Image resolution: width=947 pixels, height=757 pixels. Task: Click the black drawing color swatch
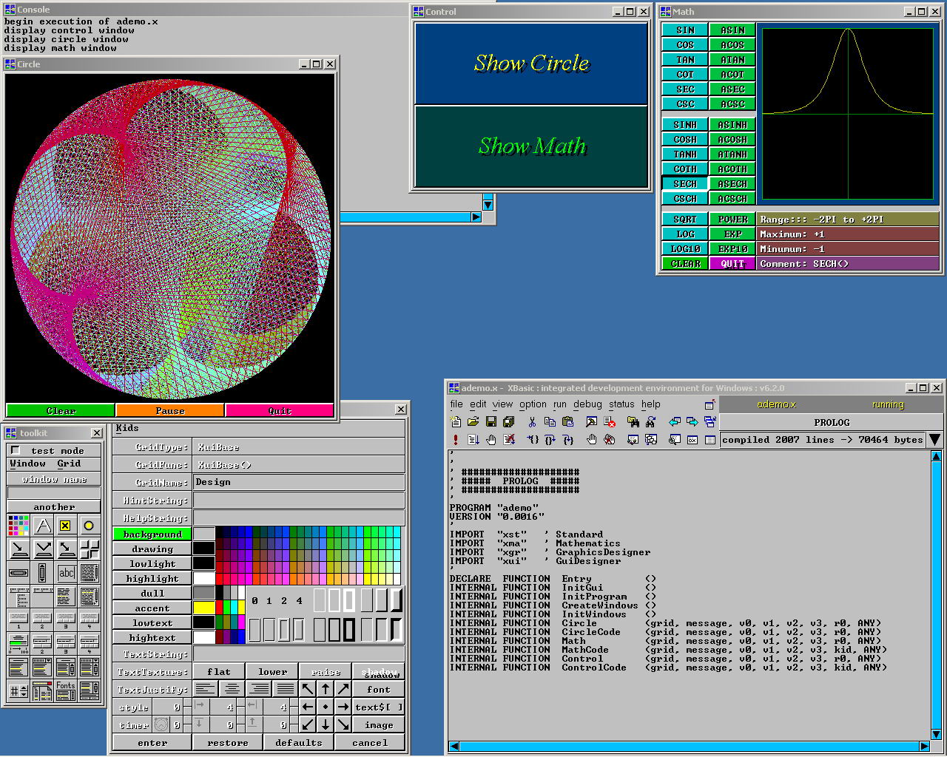(203, 549)
